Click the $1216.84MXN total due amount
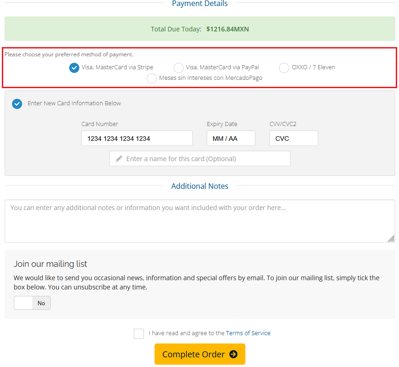Screen dimensions: 399x367 coord(227,29)
